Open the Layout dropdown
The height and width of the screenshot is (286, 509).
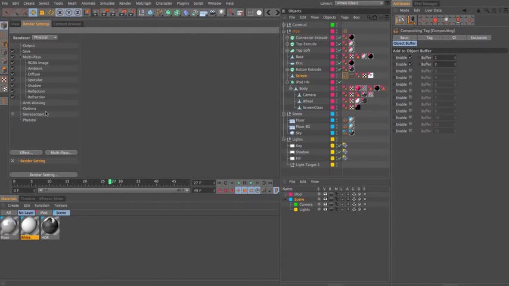pyautogui.click(x=359, y=3)
